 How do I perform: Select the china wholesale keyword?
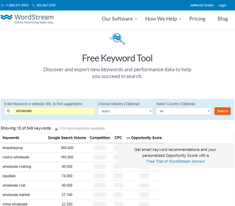click(15, 204)
